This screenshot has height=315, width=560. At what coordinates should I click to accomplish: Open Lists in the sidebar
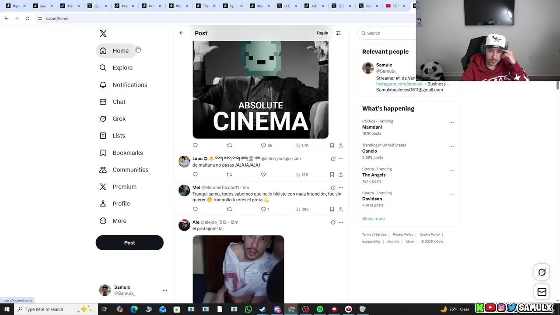click(x=112, y=136)
